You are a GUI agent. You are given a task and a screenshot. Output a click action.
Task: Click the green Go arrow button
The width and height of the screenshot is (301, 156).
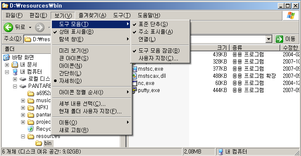point(279,39)
